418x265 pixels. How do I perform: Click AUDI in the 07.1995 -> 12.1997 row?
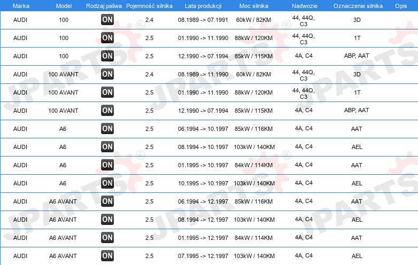click(x=20, y=256)
